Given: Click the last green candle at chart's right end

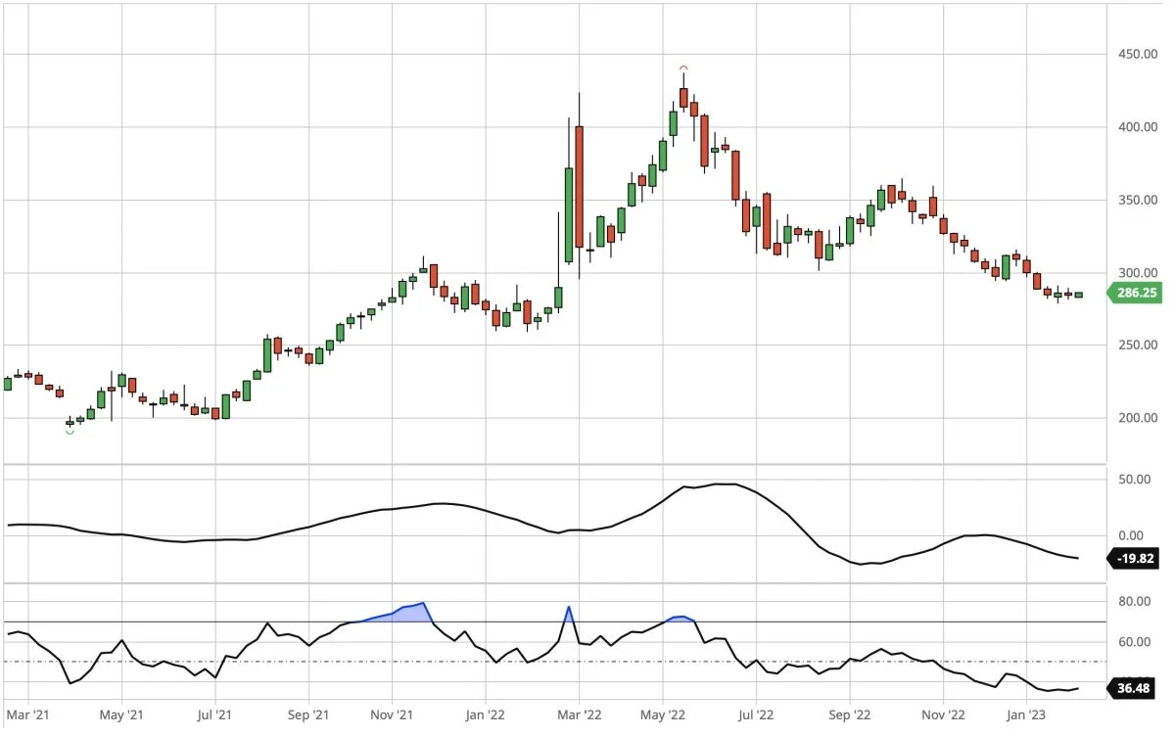Looking at the screenshot, I should click(x=1079, y=295).
